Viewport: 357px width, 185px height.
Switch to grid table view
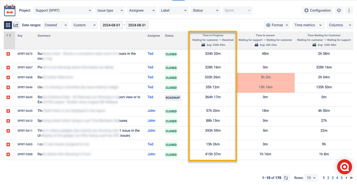8,25
